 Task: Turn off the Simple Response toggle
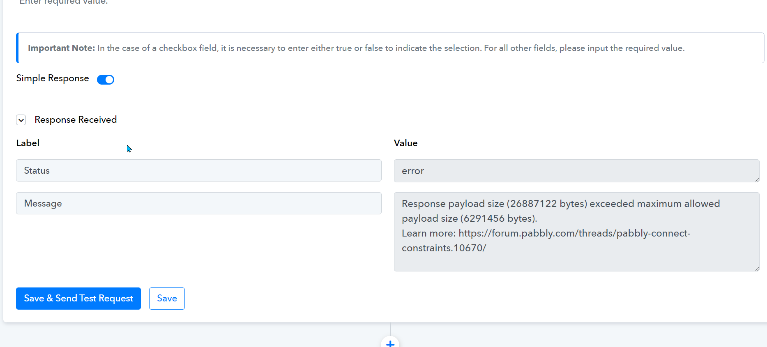coord(106,80)
